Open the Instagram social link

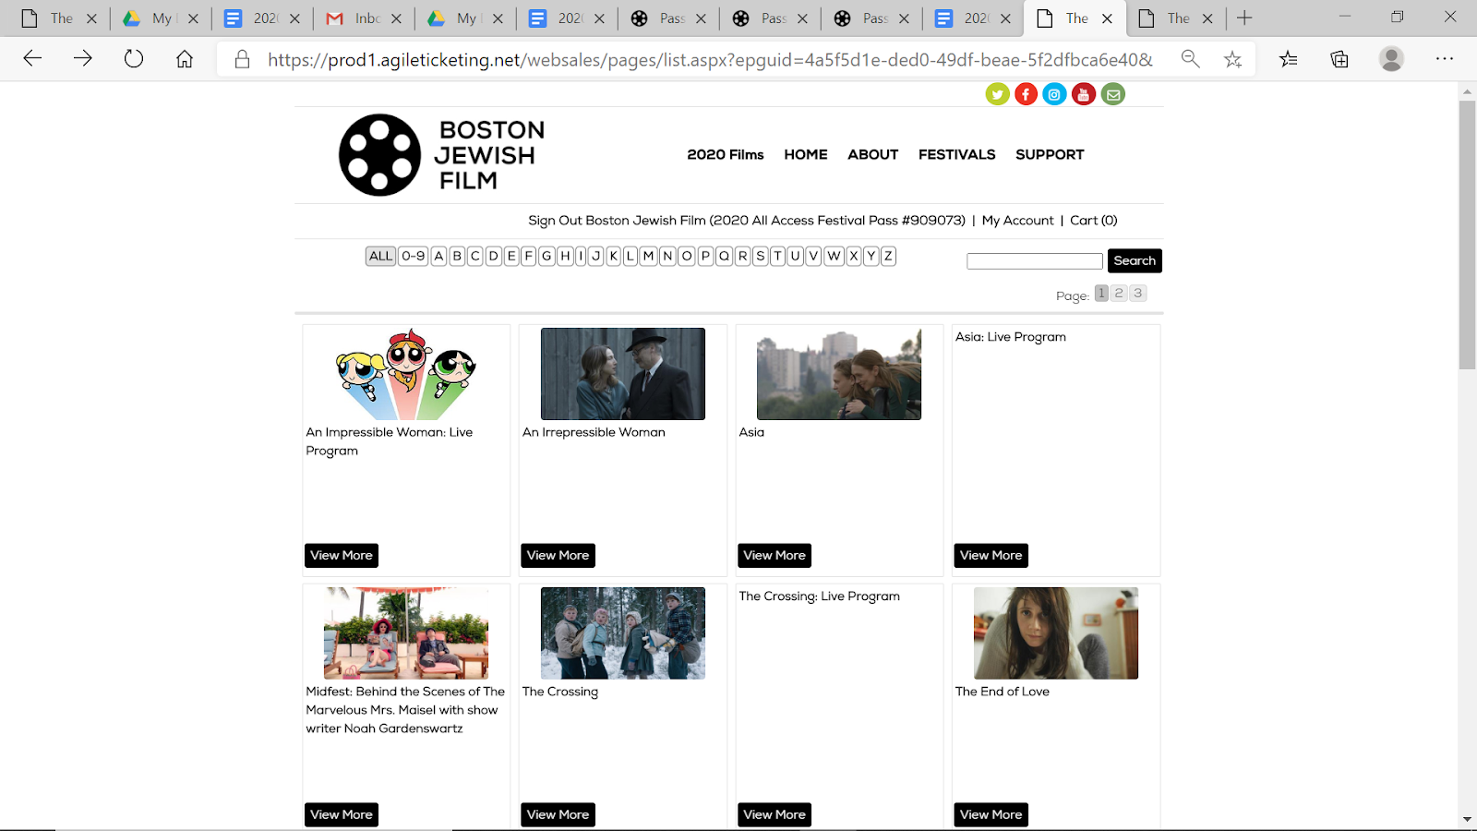point(1054,94)
